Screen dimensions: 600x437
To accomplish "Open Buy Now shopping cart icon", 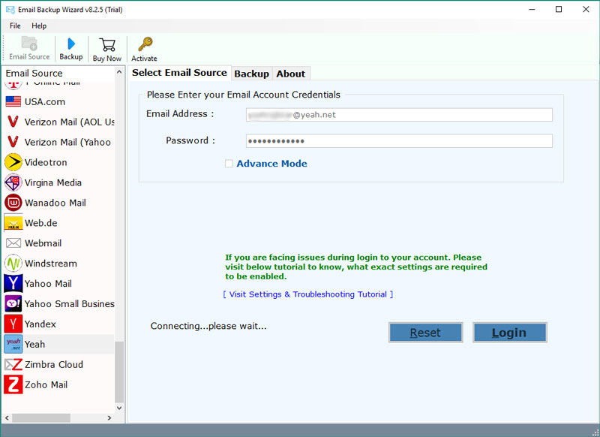I will tap(107, 44).
